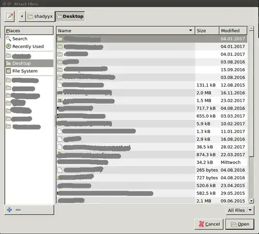Sort by the Name column header
This screenshot has height=234, width=259.
(126, 31)
